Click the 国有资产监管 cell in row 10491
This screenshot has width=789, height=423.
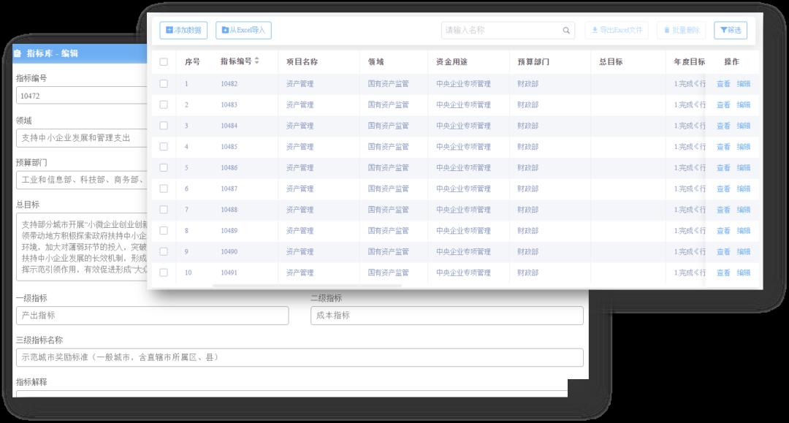pyautogui.click(x=388, y=273)
